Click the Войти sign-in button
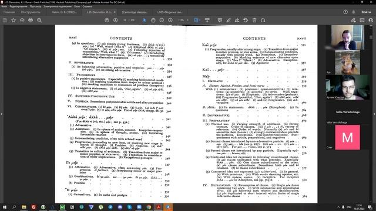This screenshot has height=211, width=376. coord(366,12)
